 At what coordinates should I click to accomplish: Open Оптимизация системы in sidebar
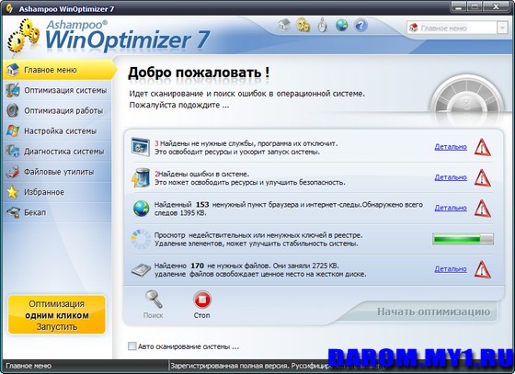point(57,90)
